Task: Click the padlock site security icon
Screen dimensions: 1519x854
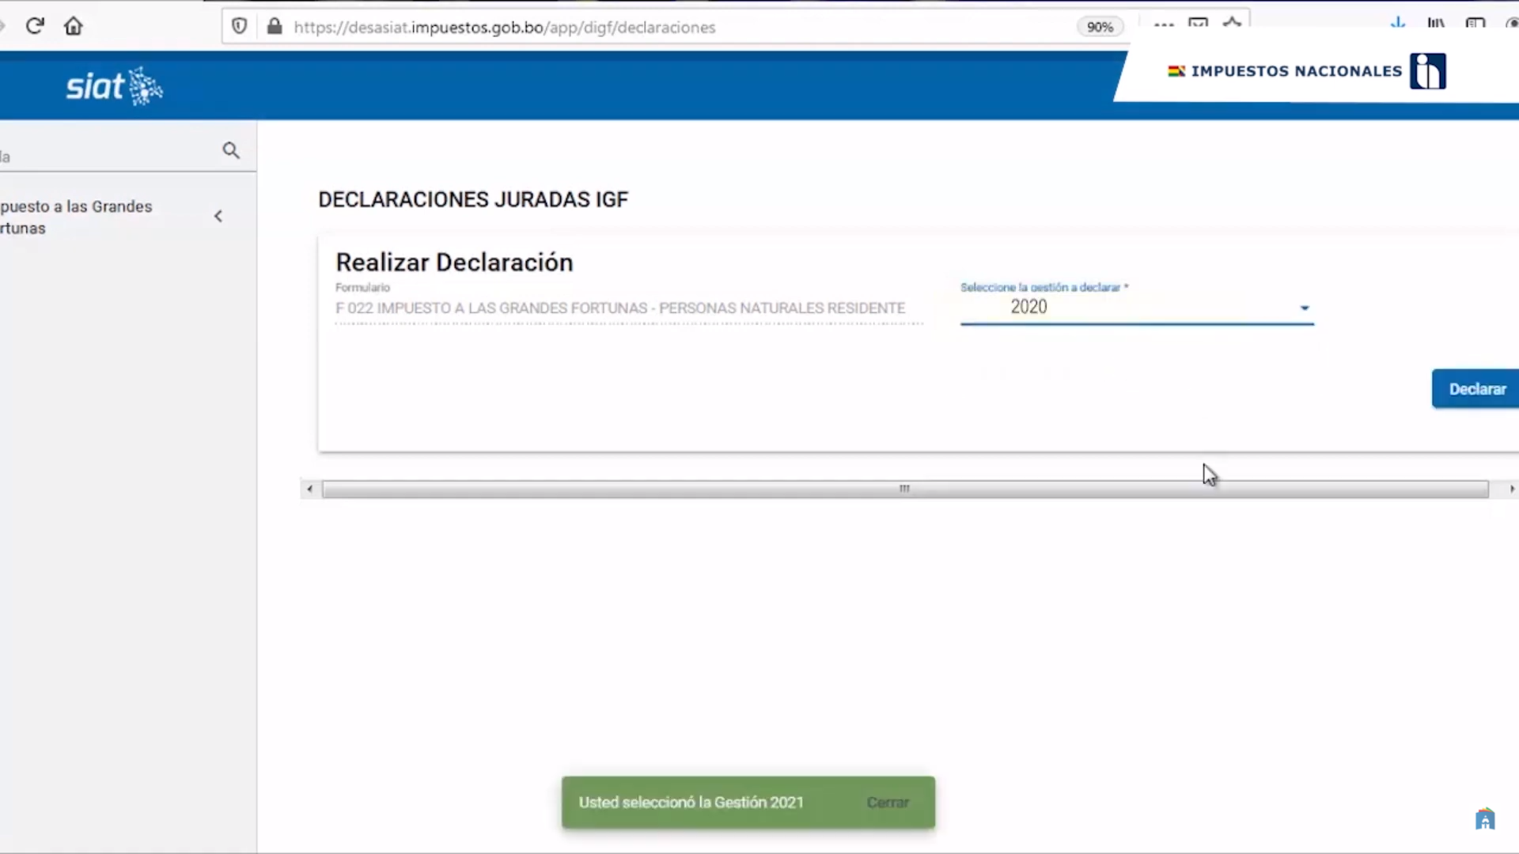Action: (x=275, y=26)
